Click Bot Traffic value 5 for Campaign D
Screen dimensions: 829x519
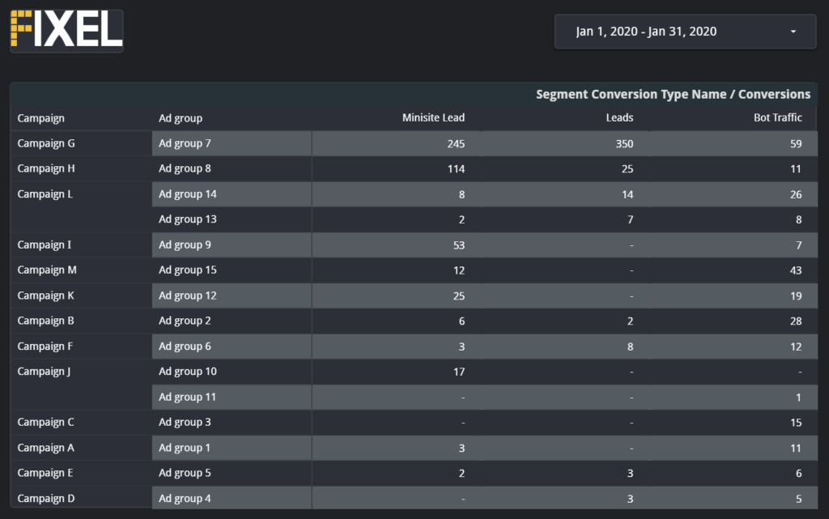[798, 499]
